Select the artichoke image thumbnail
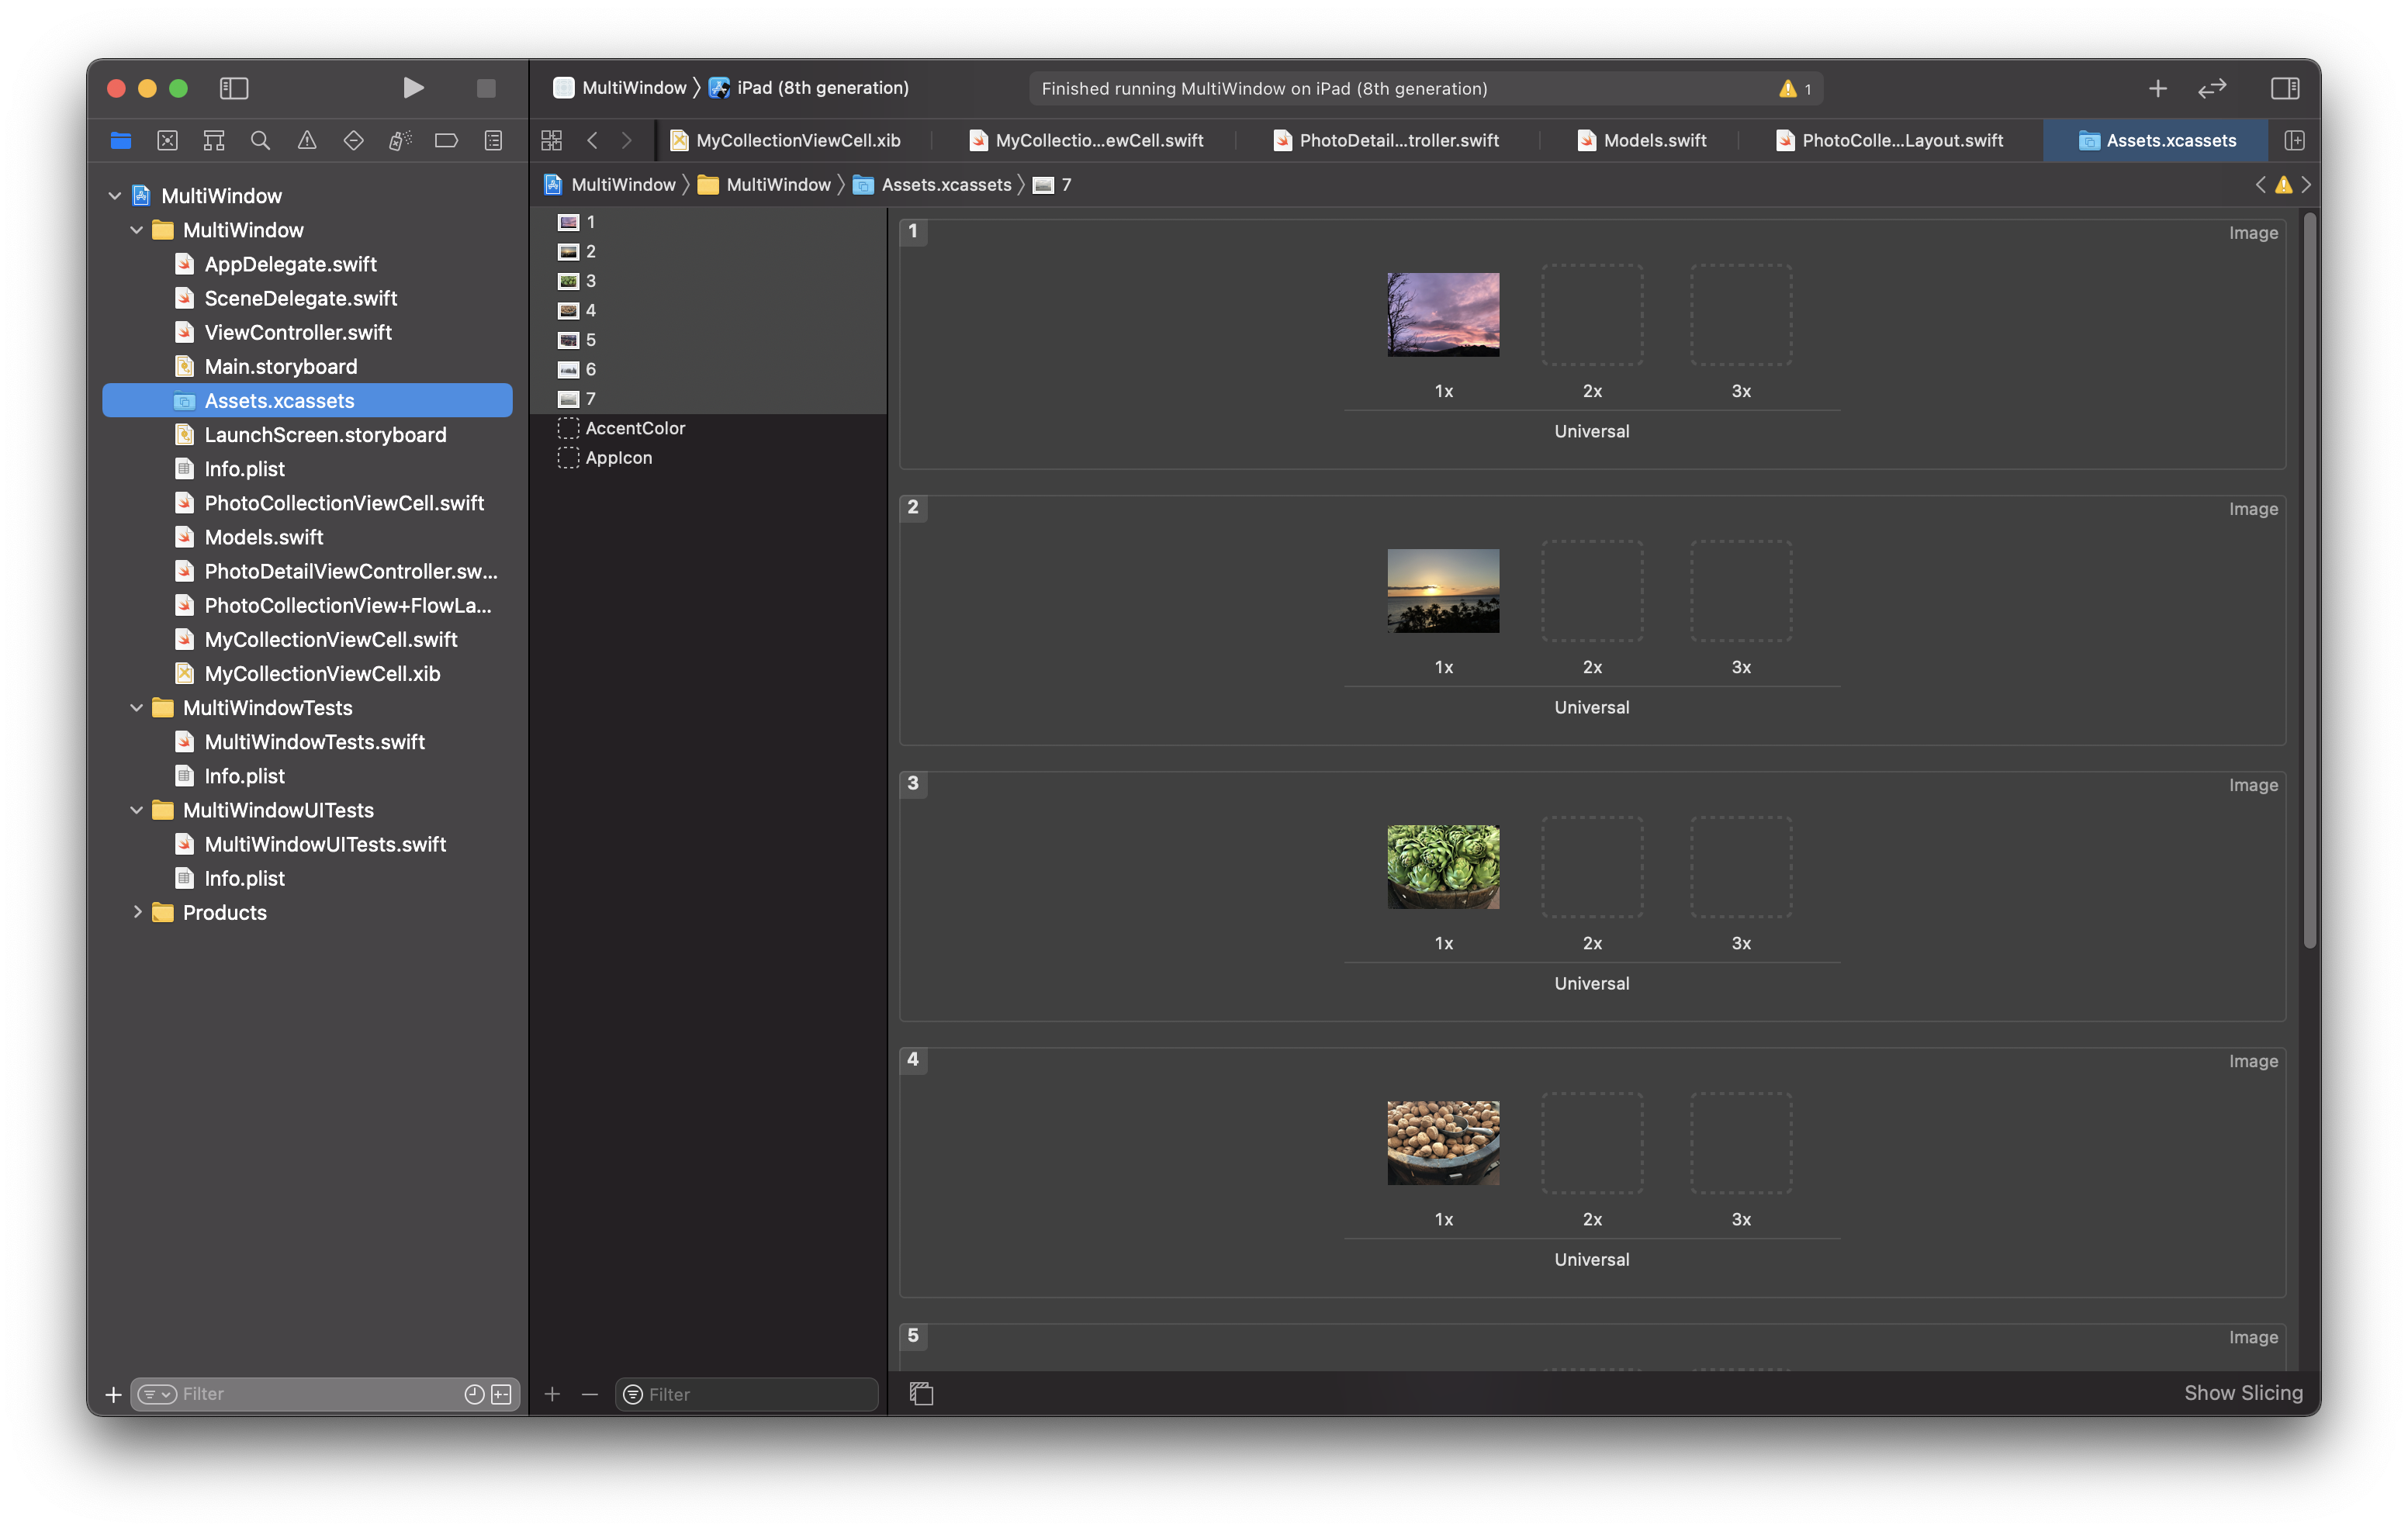The image size is (2408, 1531). [x=1442, y=866]
